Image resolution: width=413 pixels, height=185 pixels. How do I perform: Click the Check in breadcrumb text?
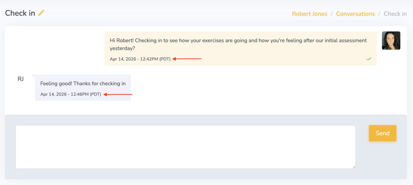click(395, 14)
